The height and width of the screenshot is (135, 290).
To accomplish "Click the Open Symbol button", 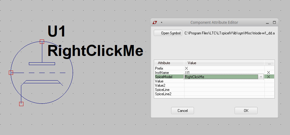I will click(x=168, y=33).
